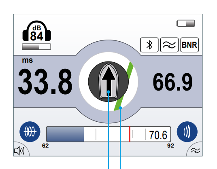Click the battery level indicator
Image resolution: width=217 pixels, height=169 pixels.
186,23
